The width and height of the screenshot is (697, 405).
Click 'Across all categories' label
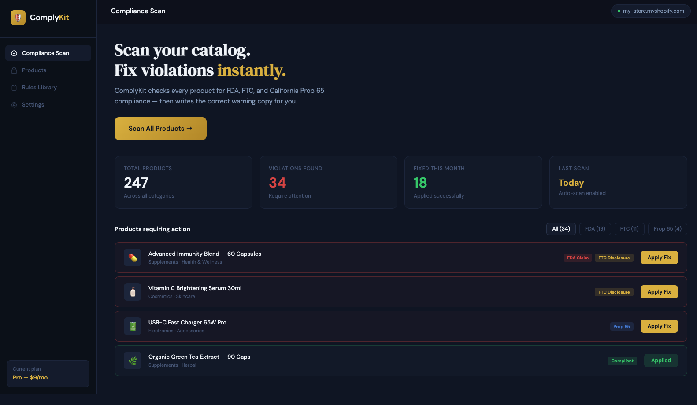pyautogui.click(x=149, y=196)
